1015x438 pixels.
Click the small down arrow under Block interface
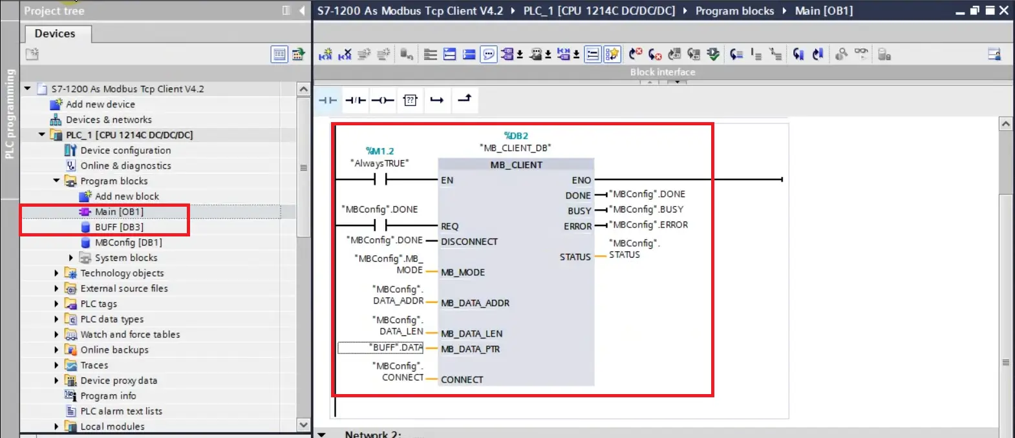tap(676, 82)
